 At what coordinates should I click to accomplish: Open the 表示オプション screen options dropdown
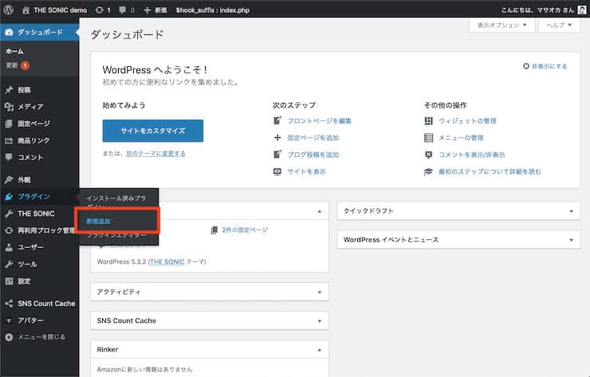[x=502, y=26]
